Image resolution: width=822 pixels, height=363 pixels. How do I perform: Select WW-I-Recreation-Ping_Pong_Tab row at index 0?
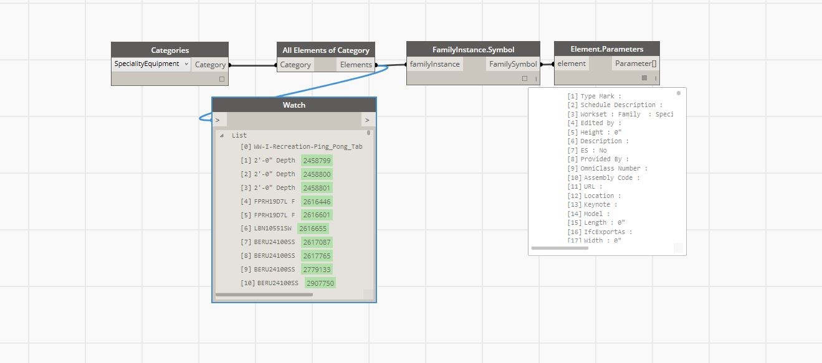301,147
